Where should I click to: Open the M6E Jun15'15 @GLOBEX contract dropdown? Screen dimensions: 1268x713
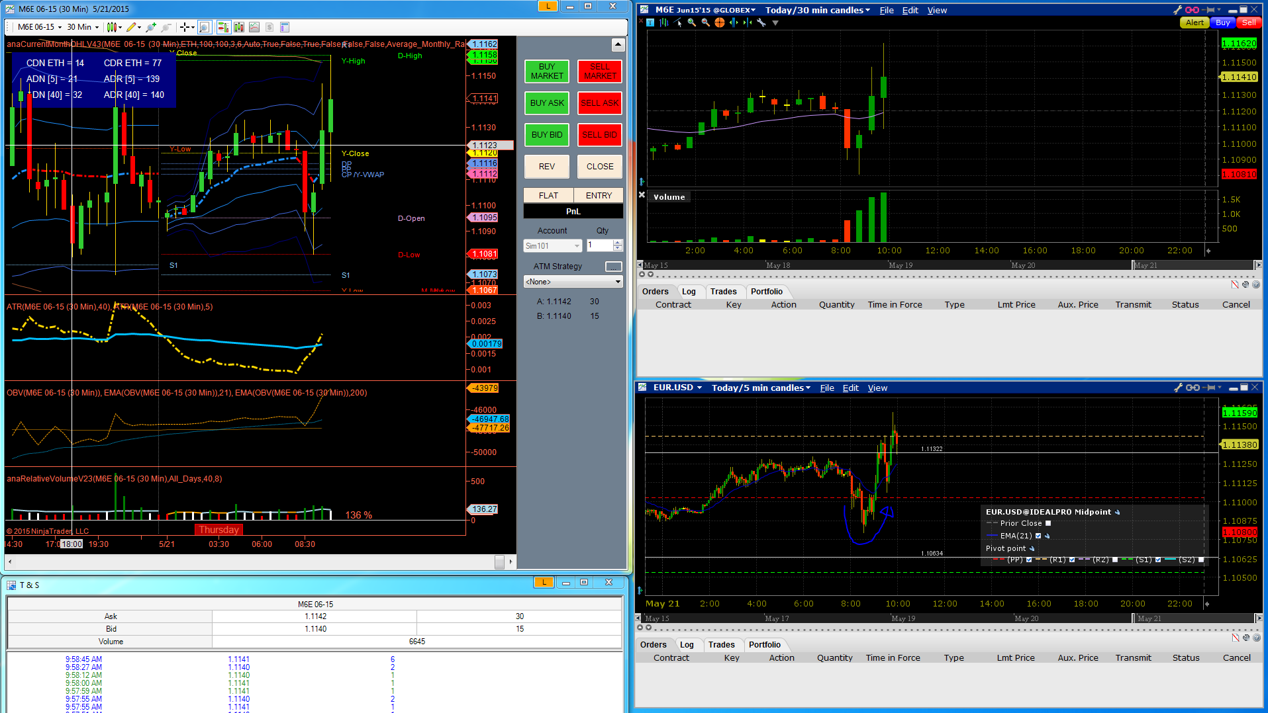[x=705, y=10]
